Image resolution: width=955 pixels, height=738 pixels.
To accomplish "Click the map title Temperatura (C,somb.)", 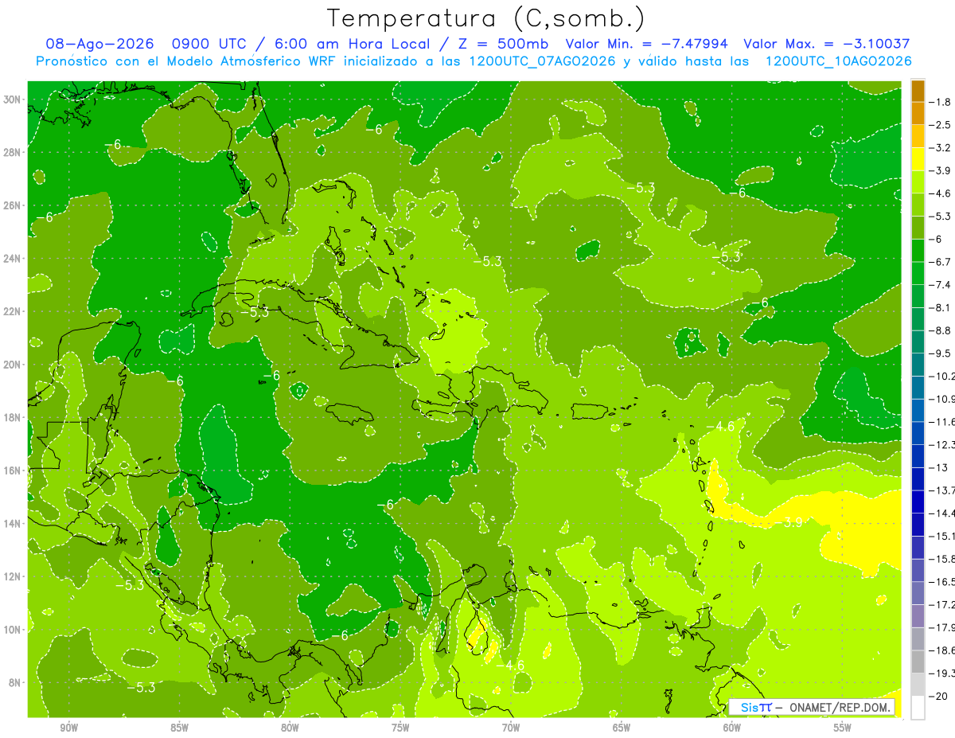I will click(485, 18).
